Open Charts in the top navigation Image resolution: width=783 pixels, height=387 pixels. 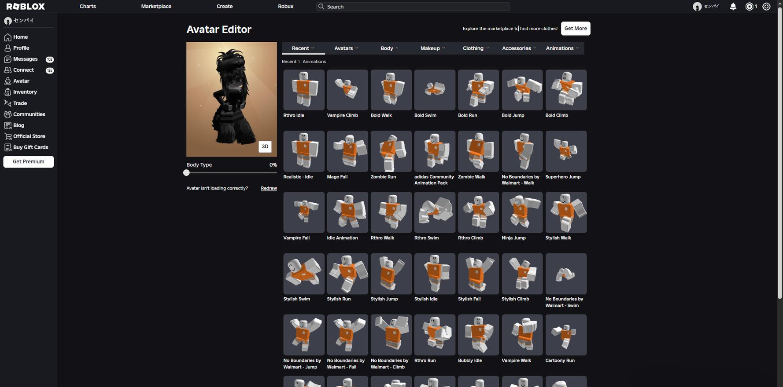click(x=88, y=7)
